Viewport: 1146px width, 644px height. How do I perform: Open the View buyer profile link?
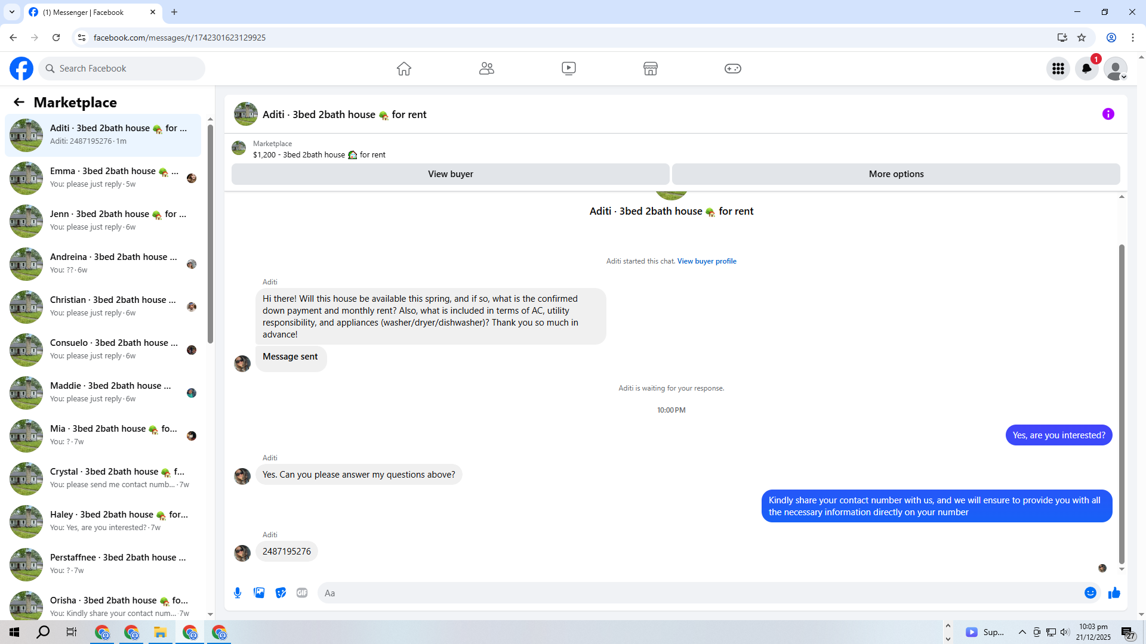[x=707, y=261]
